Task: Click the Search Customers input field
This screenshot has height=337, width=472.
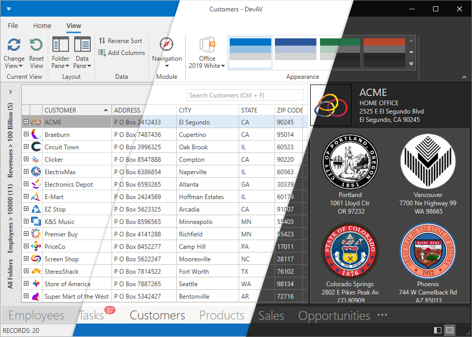Action: tap(245, 95)
